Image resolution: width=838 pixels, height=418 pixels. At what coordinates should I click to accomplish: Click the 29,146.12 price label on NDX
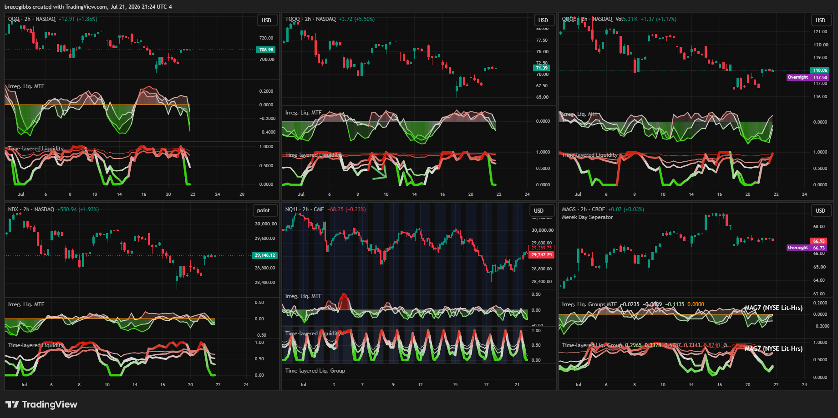(264, 255)
